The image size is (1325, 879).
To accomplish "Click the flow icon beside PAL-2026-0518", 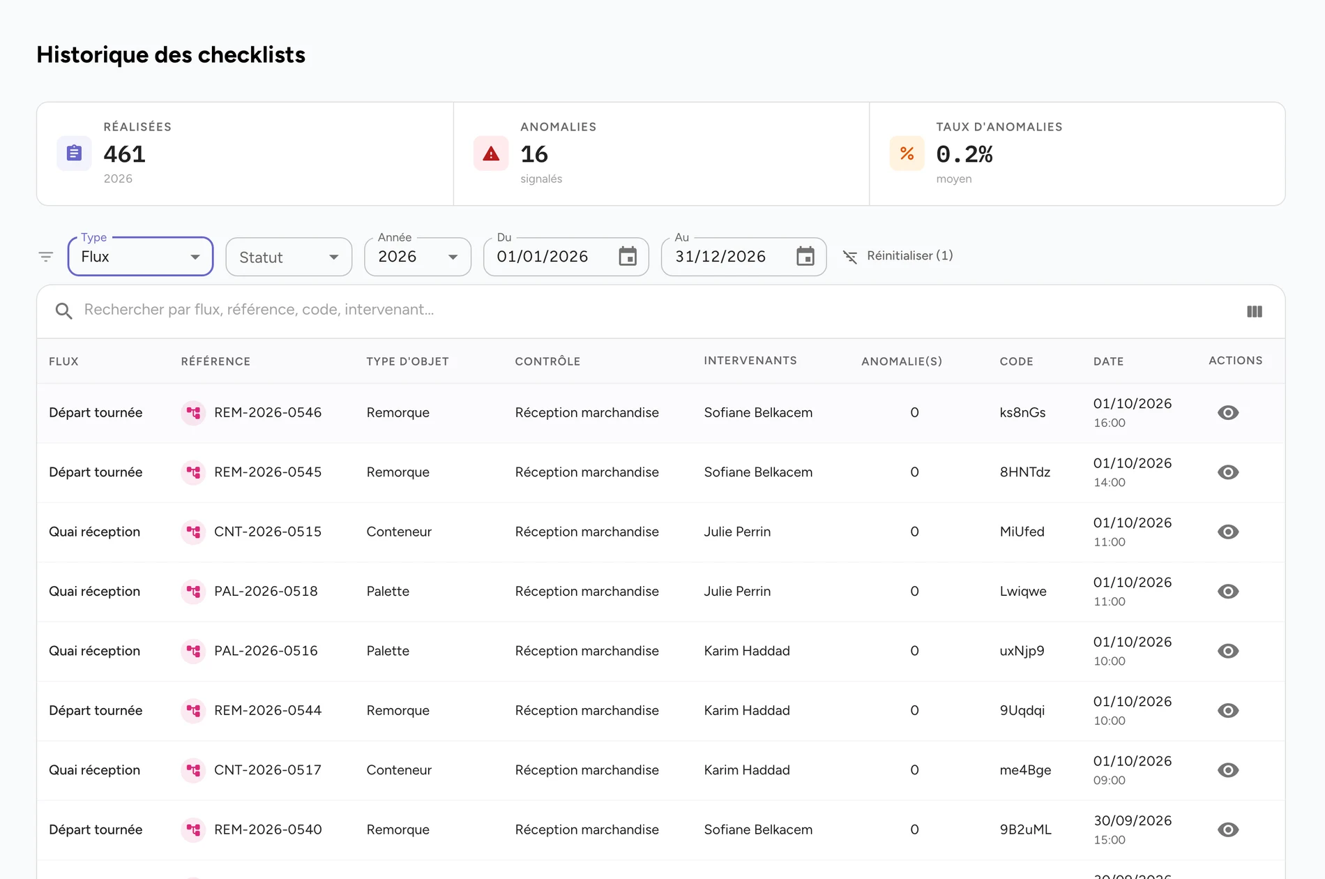I will pyautogui.click(x=193, y=592).
